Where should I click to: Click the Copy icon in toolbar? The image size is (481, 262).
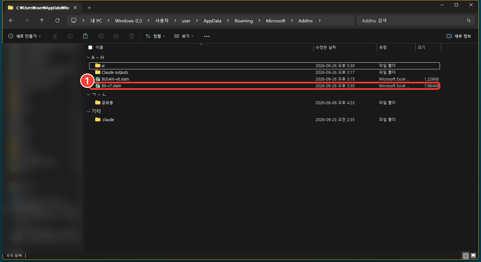coord(70,36)
